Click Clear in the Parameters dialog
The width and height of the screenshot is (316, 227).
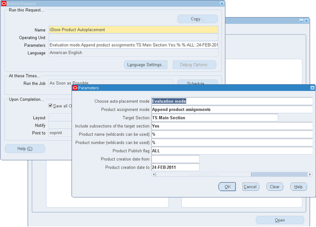275,187
